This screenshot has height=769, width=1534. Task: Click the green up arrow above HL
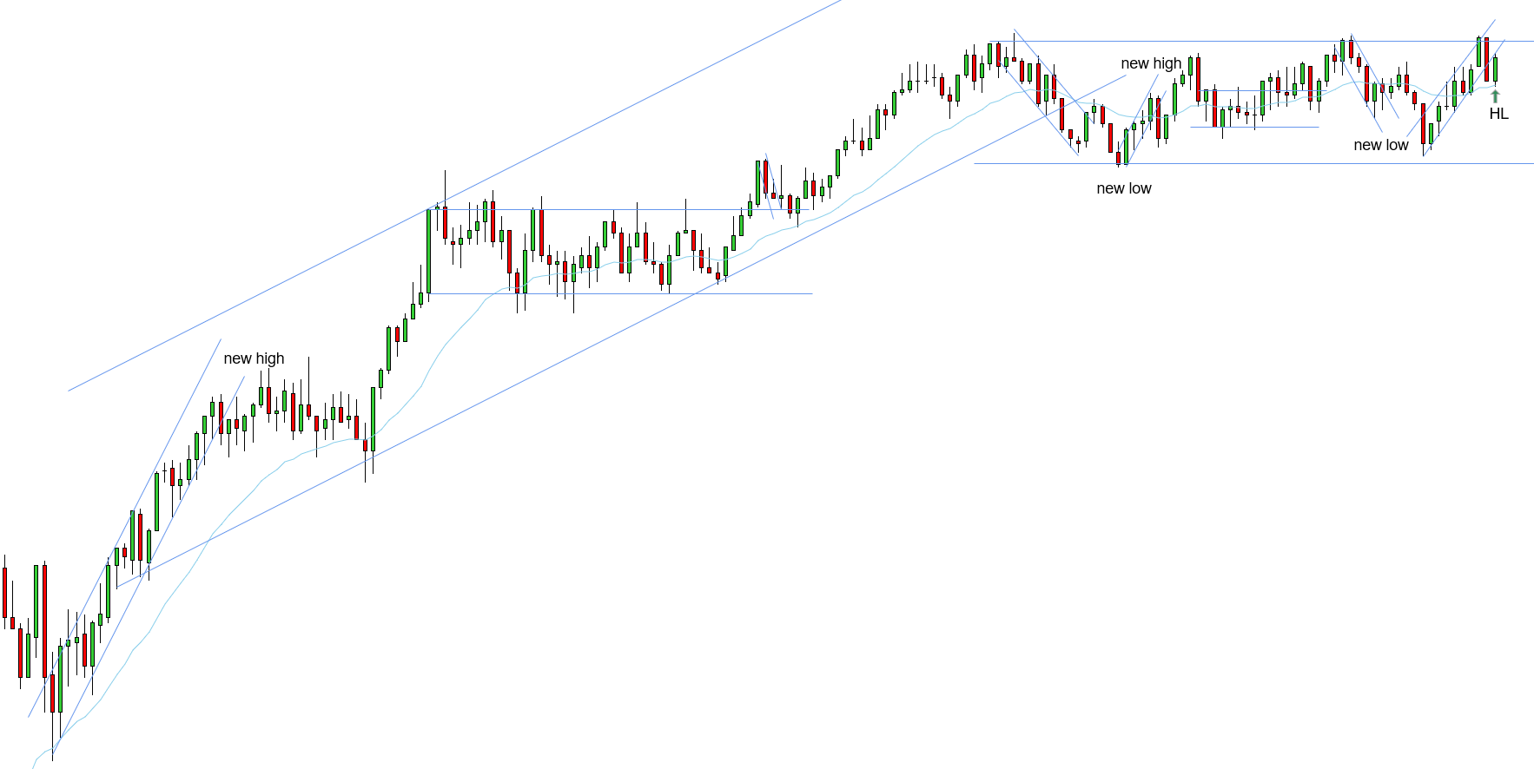click(1495, 96)
